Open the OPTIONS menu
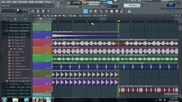Image resolution: width=182 pixels, height=102 pixels. pyautogui.click(x=39, y=2)
